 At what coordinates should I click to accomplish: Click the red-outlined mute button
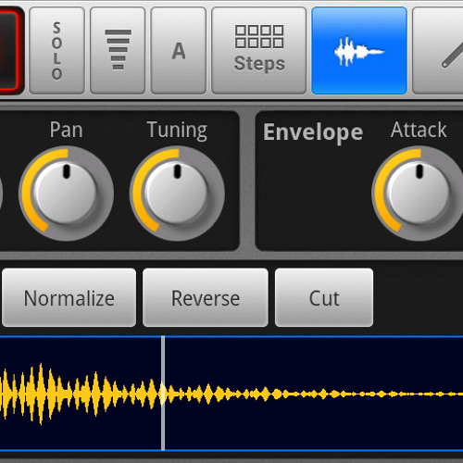pyautogui.click(x=11, y=51)
